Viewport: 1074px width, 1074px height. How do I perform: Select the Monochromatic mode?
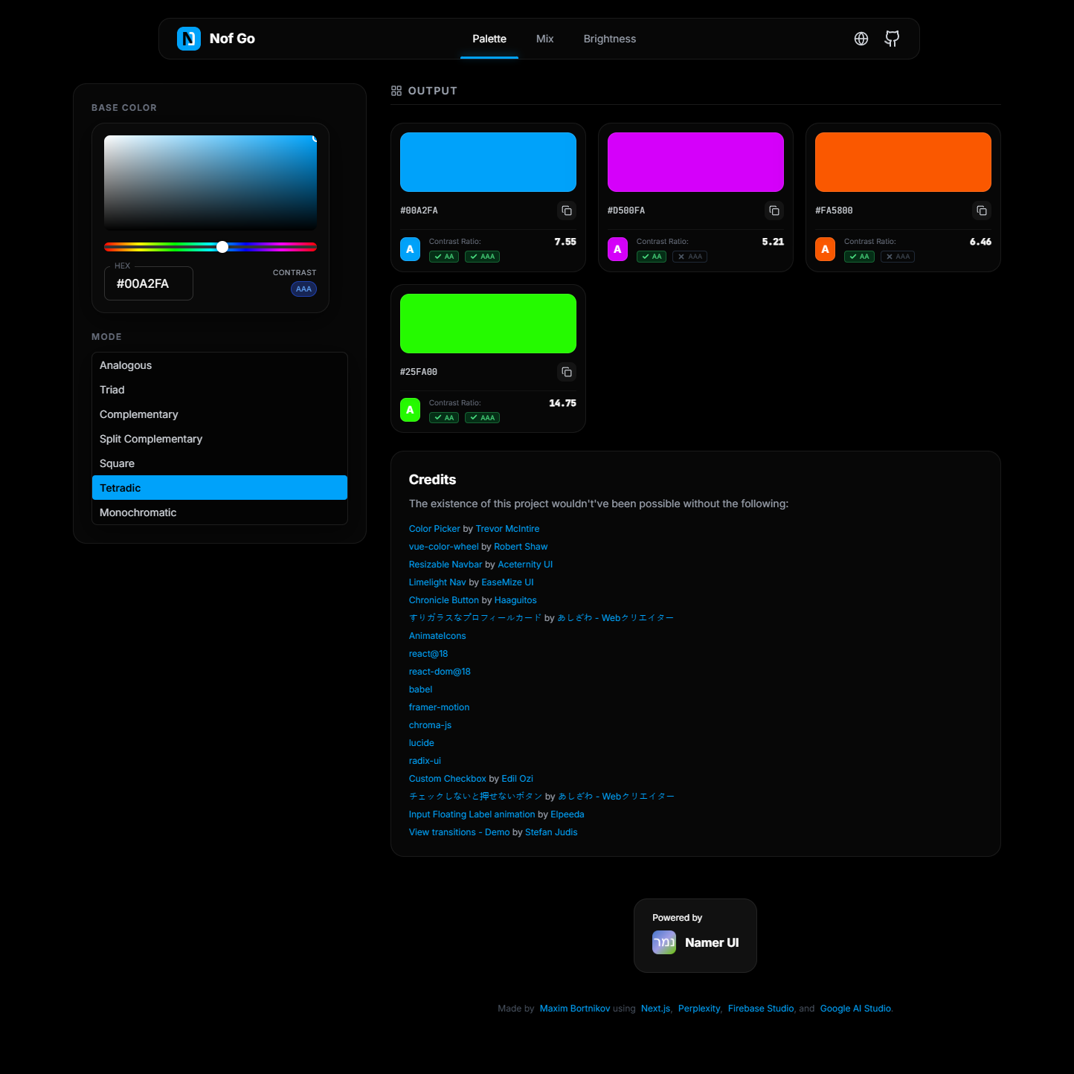tap(138, 512)
